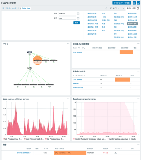The image size is (141, 160).
Task: Click the 開始 now-1h input field
Action: coord(67,14)
